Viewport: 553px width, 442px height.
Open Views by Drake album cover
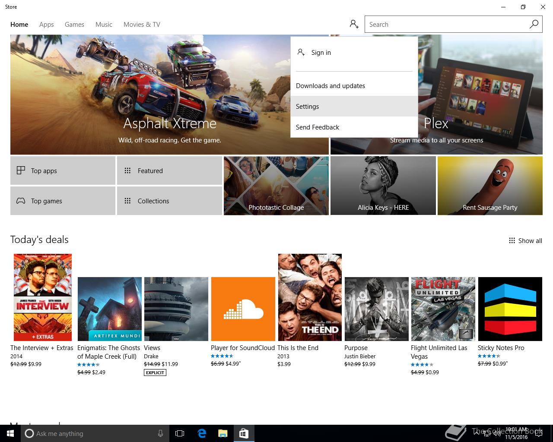176,309
